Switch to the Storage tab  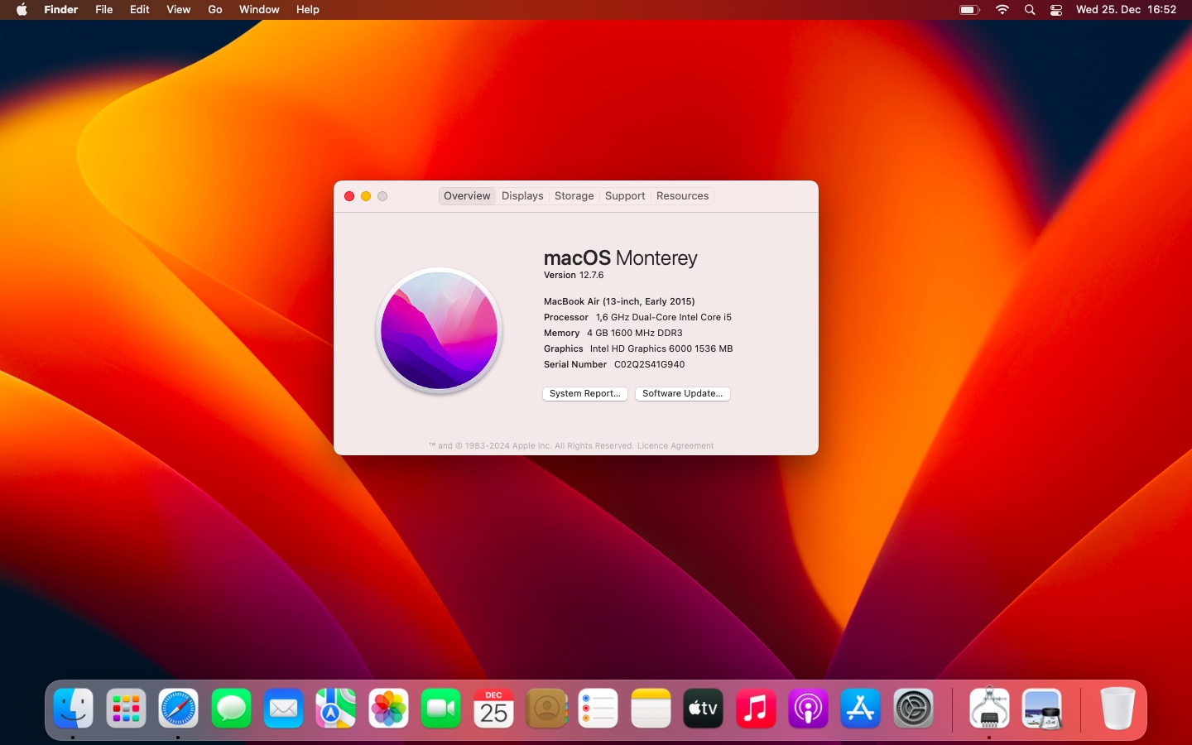click(574, 196)
